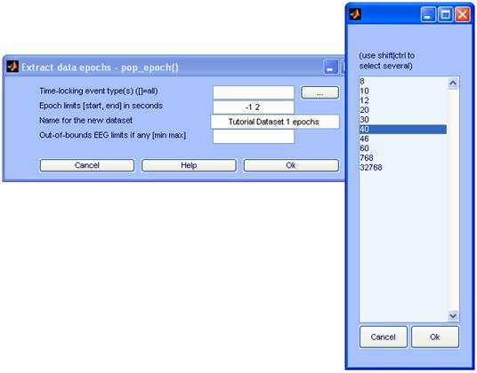Screen dimensions: 477x373
Task: Click scroll up arrow in event list
Action: [x=453, y=83]
